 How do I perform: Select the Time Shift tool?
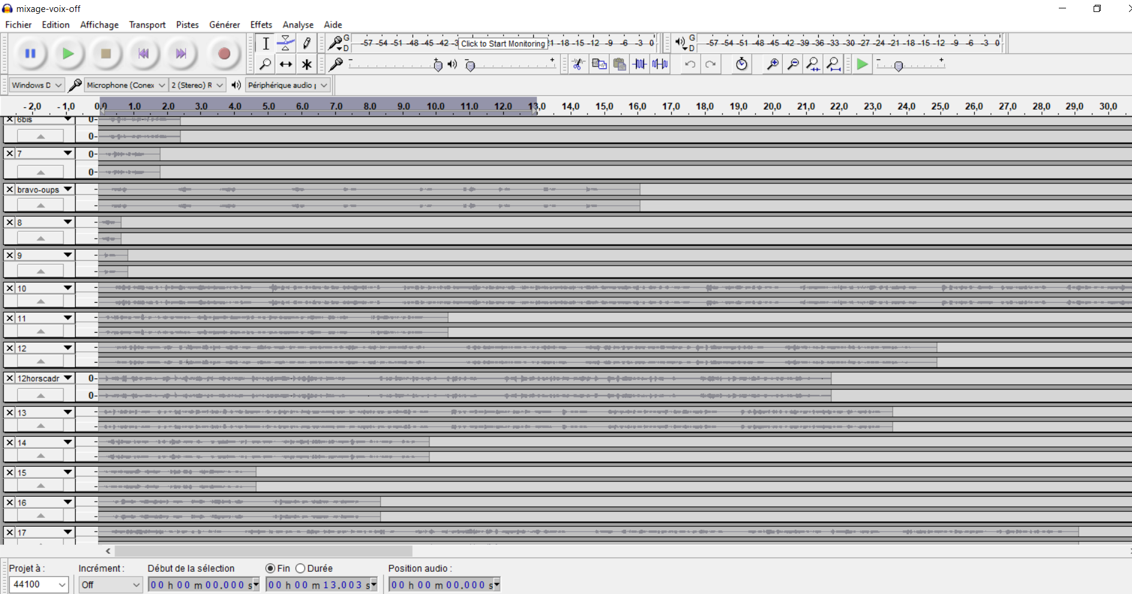[x=286, y=64]
